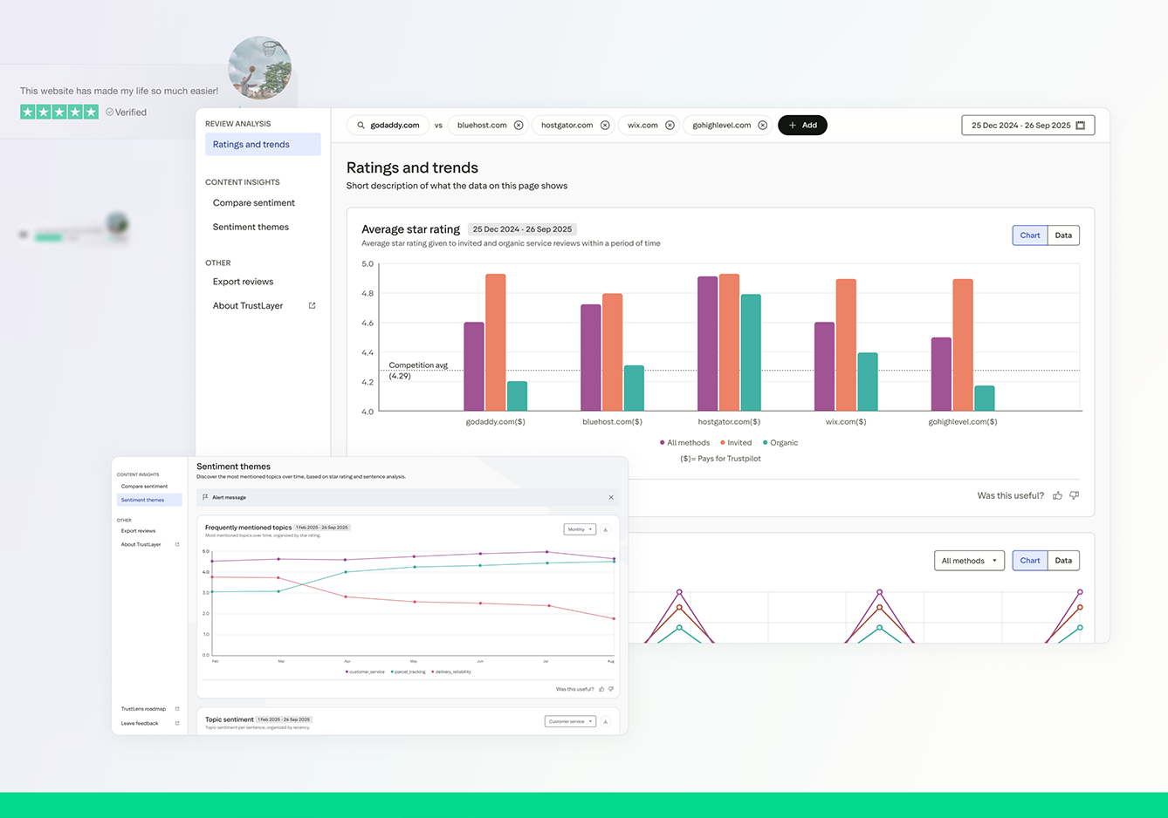Remove the wix.com competitor chip

[670, 126]
